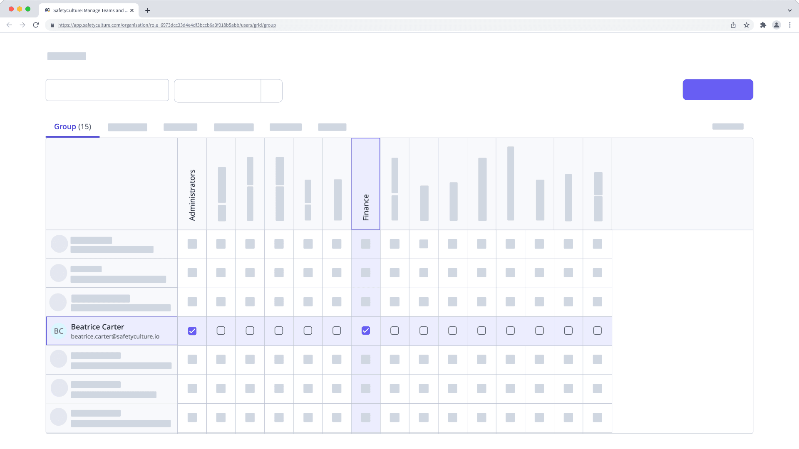Switch to the Group (15) tab

[72, 126]
